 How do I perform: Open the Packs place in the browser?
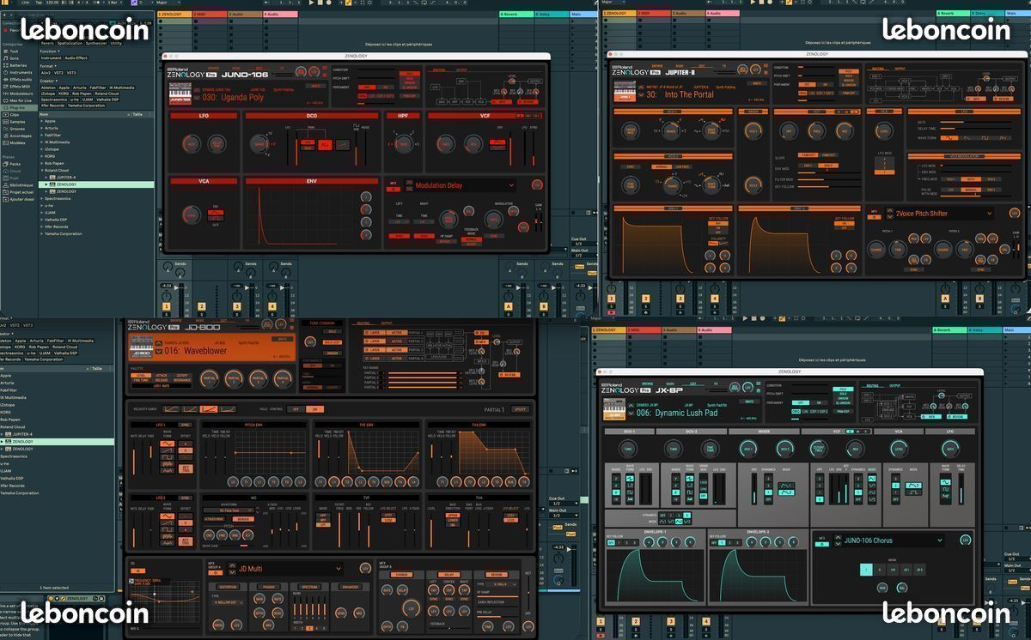[x=12, y=164]
